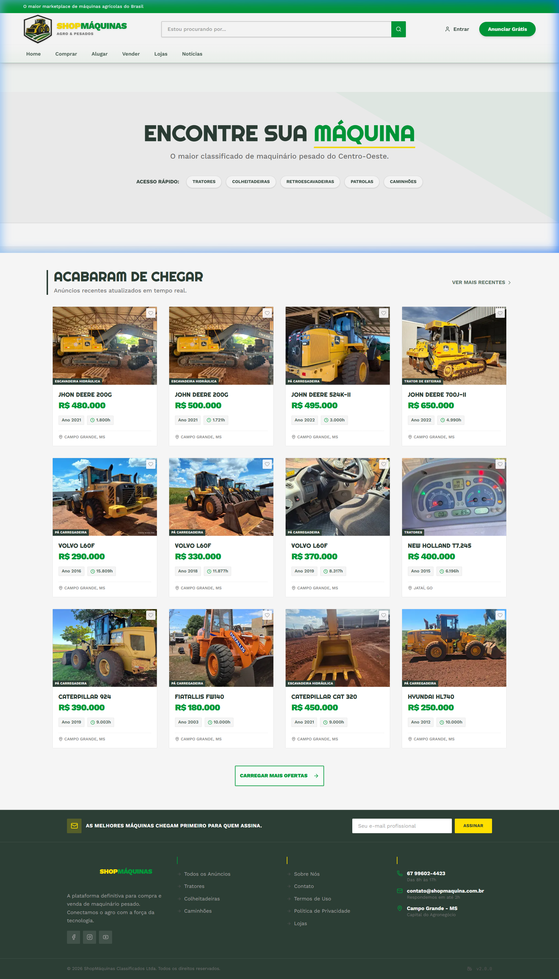Viewport: 559px width, 979px height.
Task: Toggle heart on New Holland T7.245 card
Action: click(x=500, y=464)
